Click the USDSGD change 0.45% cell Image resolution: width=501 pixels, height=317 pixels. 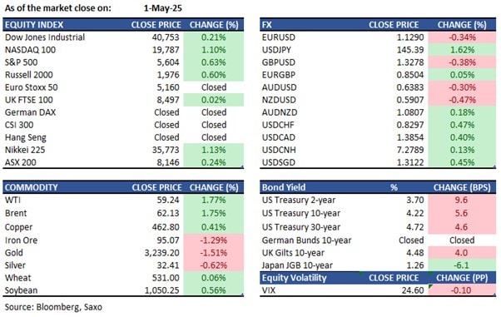tap(462, 162)
